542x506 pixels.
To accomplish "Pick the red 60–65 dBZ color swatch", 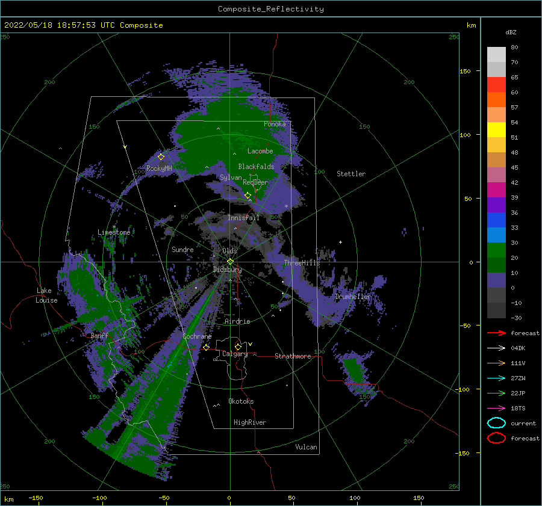I will (496, 85).
